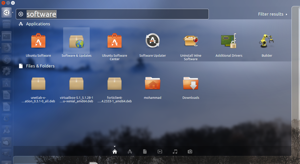
Task: Switch to the Files lens
Action: pos(145,151)
